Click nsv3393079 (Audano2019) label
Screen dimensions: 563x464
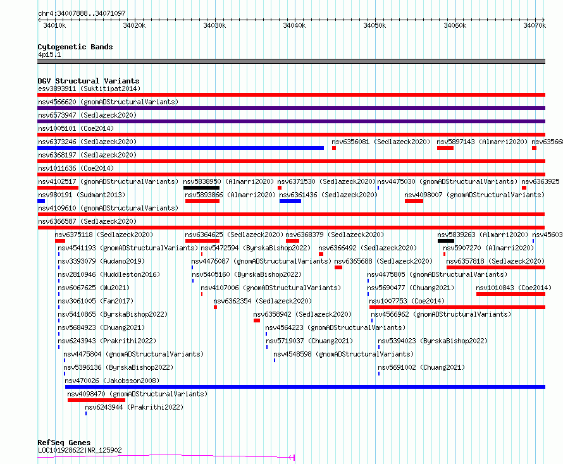(x=101, y=261)
